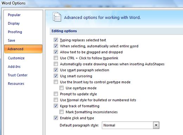The height and width of the screenshot is (135, 183).
Task: Enable Insert key to control overtype mode
Action: click(x=56, y=82)
